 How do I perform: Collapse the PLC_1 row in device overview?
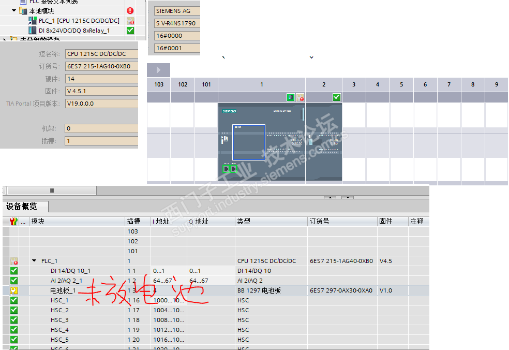coord(34,260)
